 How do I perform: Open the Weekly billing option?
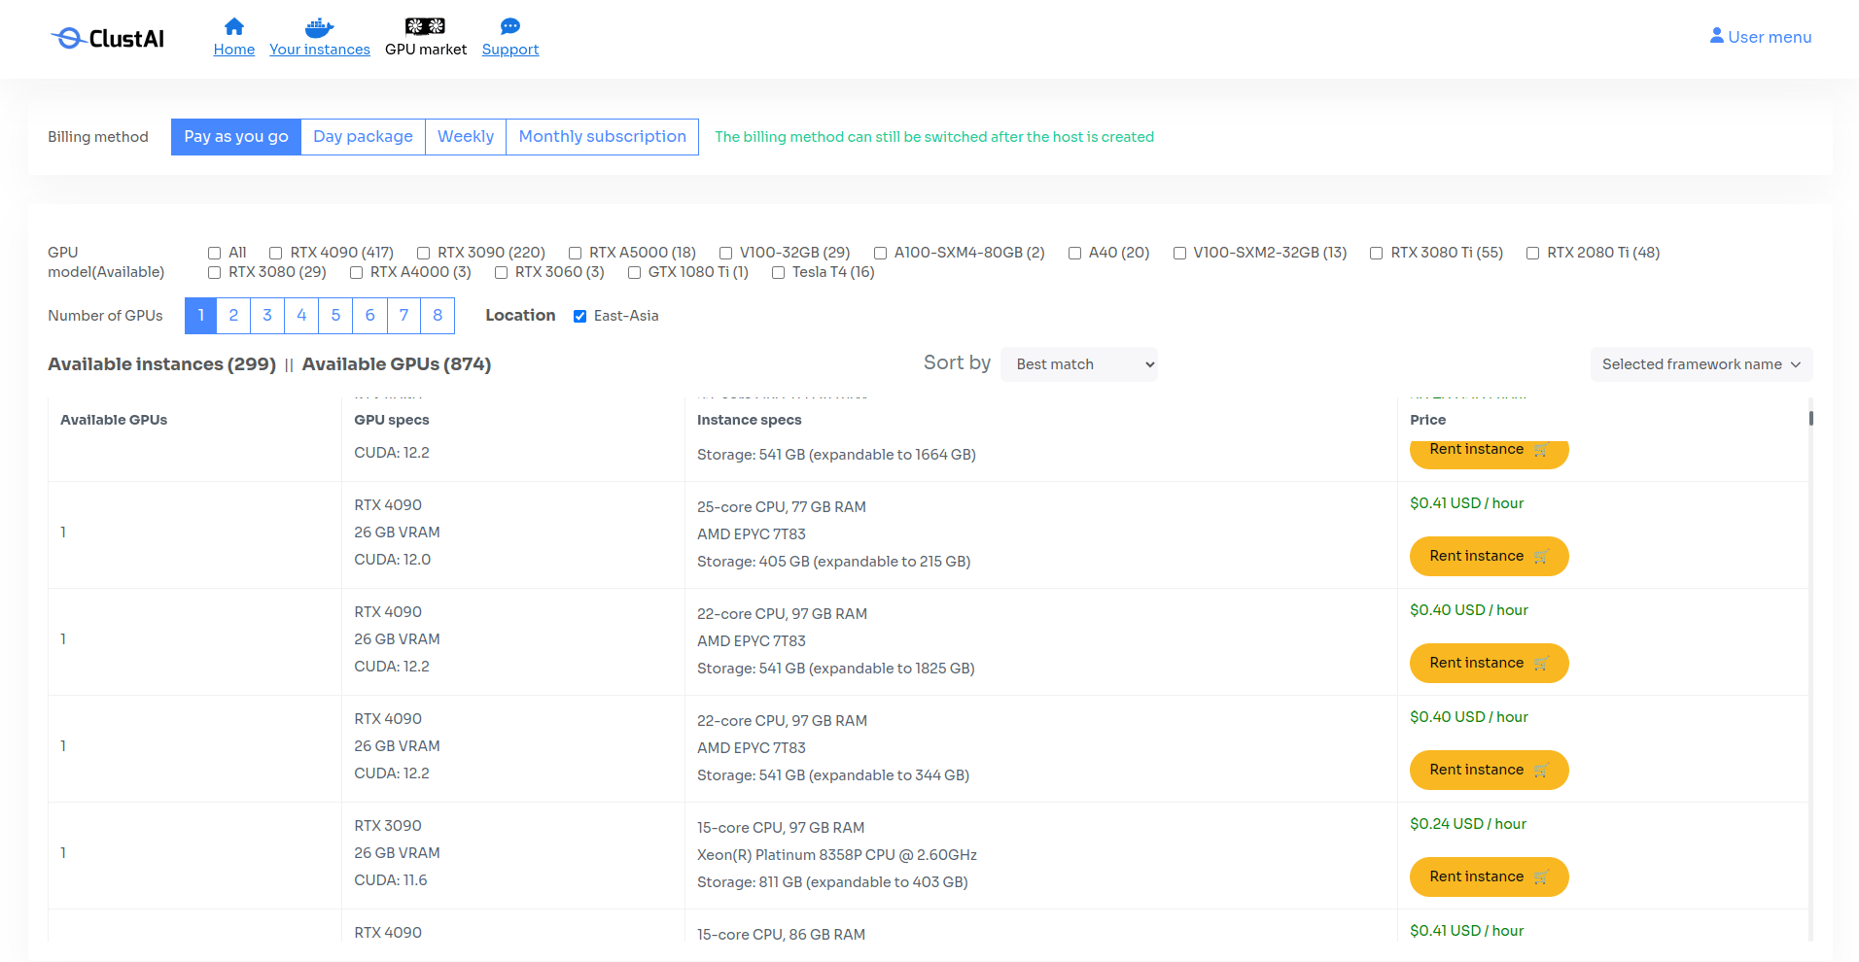465,136
